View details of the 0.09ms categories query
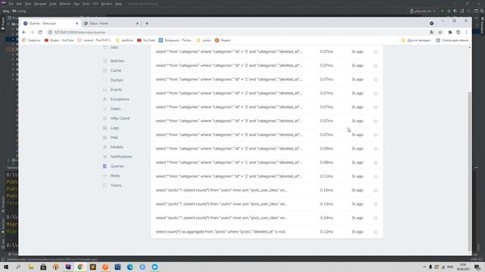This screenshot has height=272, width=485. click(376, 149)
